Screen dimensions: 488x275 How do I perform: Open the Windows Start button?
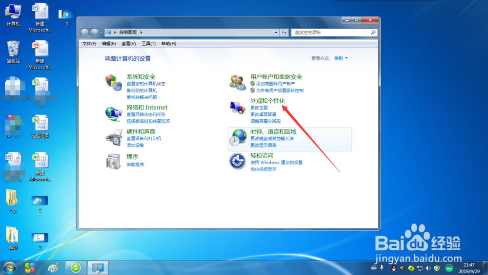[x=9, y=268]
